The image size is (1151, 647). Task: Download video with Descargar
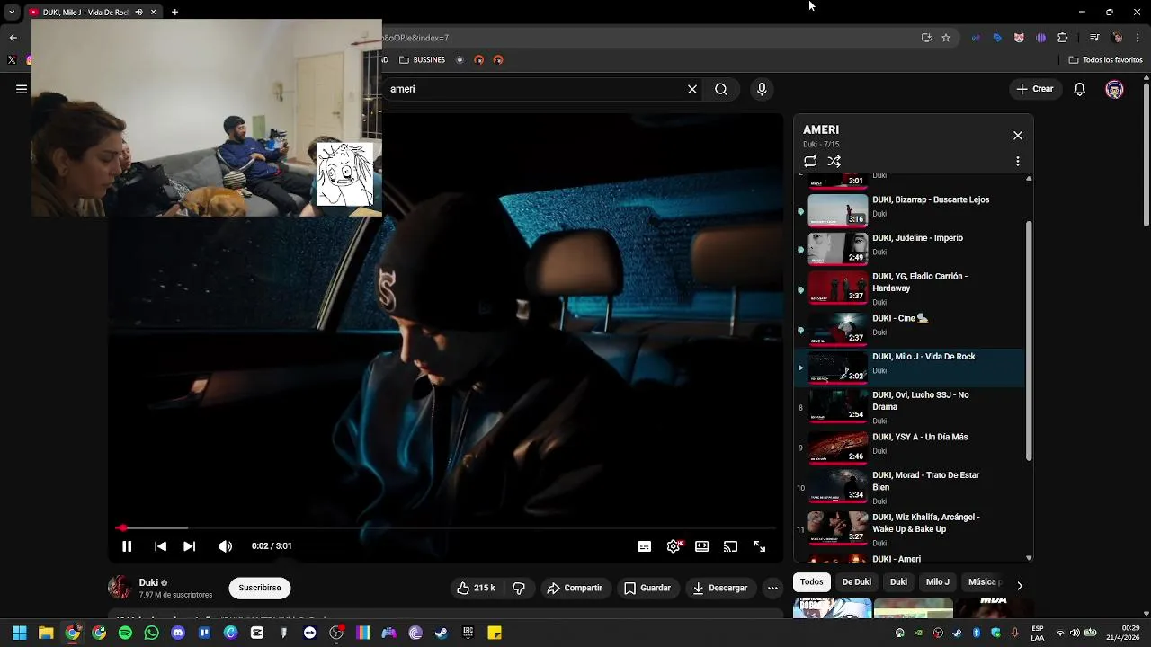(x=720, y=588)
